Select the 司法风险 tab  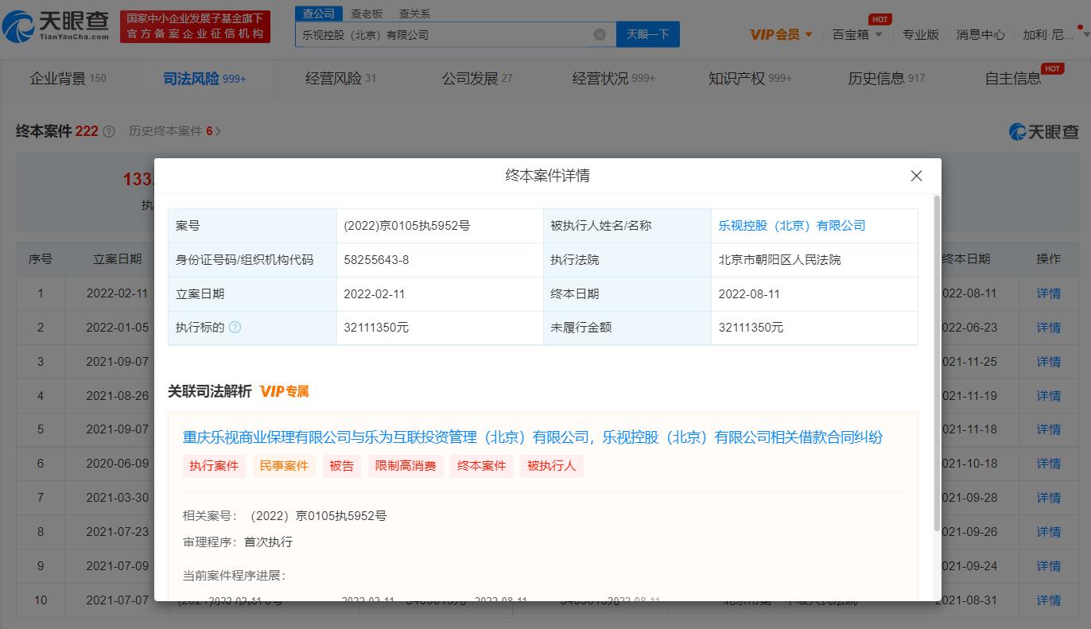pyautogui.click(x=204, y=78)
